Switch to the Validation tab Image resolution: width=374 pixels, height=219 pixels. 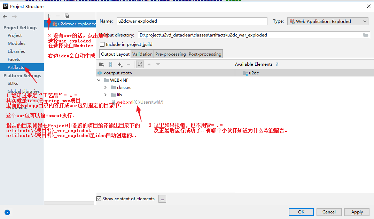pyautogui.click(x=142, y=54)
